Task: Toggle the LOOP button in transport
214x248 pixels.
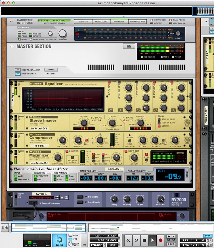Action: coord(207,236)
